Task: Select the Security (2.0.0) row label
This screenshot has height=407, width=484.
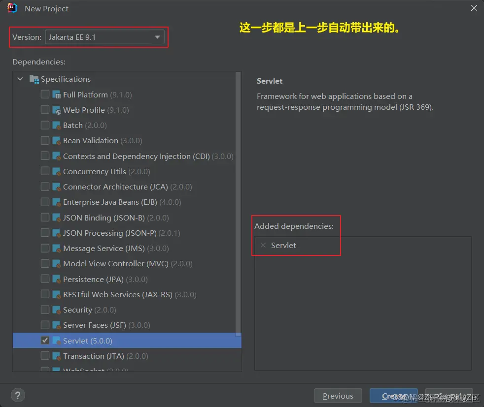Action: click(x=90, y=310)
